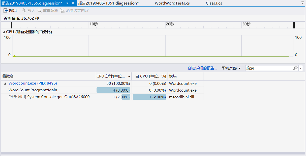Viewport: 306px width, 156px height.
Task: Click the CPU spike at graph start
Action: [x=14, y=56]
